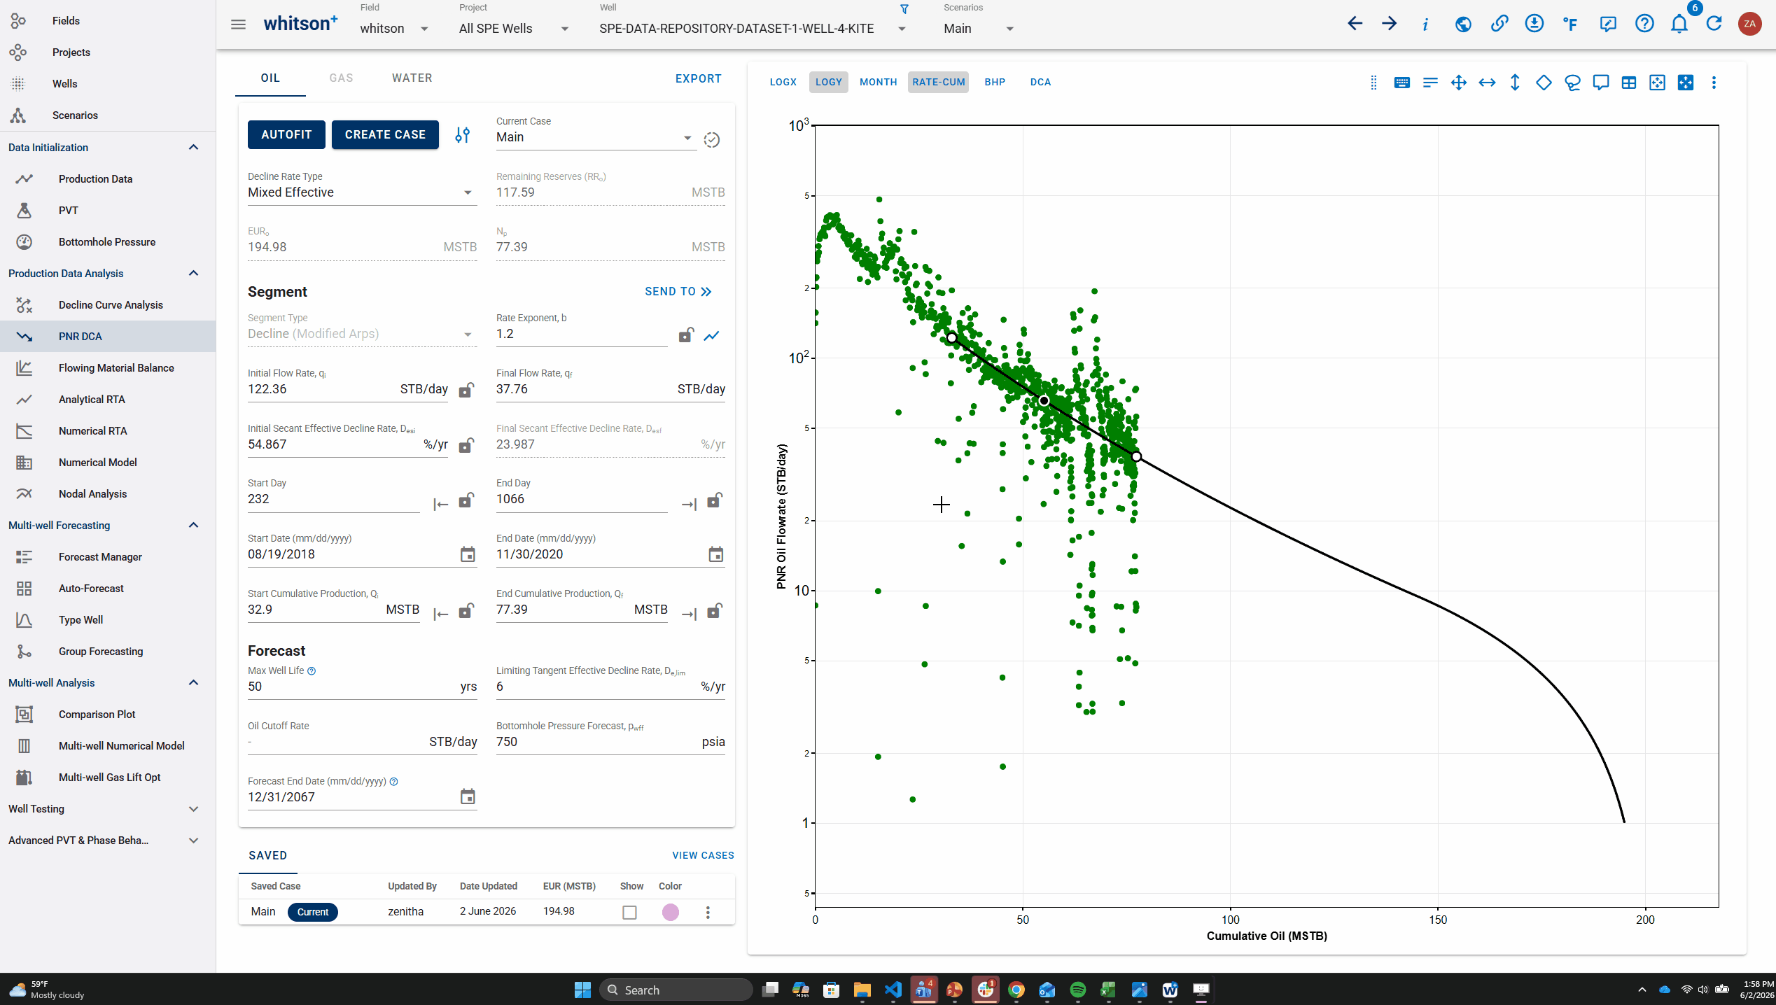The image size is (1776, 1005).
Task: Click the download data icon in header
Action: (x=1534, y=24)
